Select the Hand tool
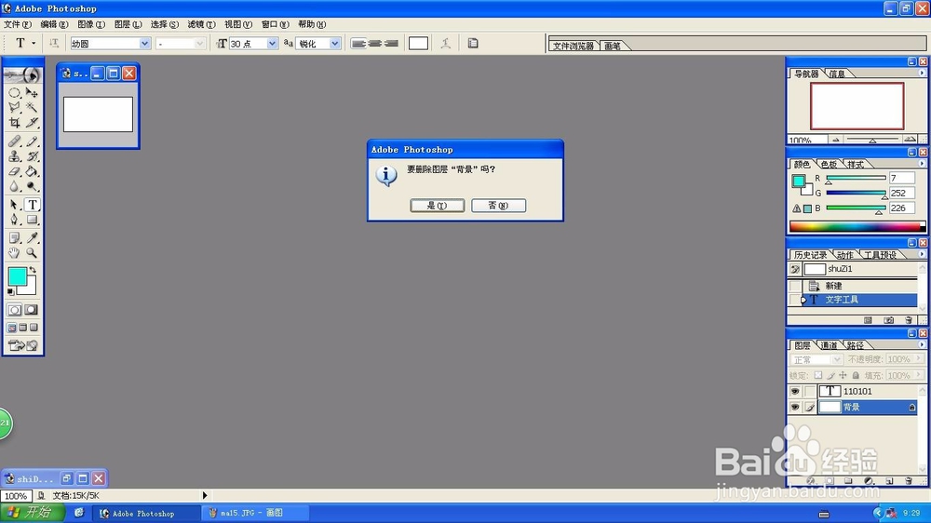 coord(14,253)
